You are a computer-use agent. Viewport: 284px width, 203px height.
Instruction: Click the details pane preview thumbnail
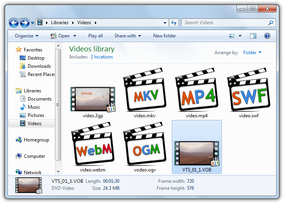tap(29, 185)
